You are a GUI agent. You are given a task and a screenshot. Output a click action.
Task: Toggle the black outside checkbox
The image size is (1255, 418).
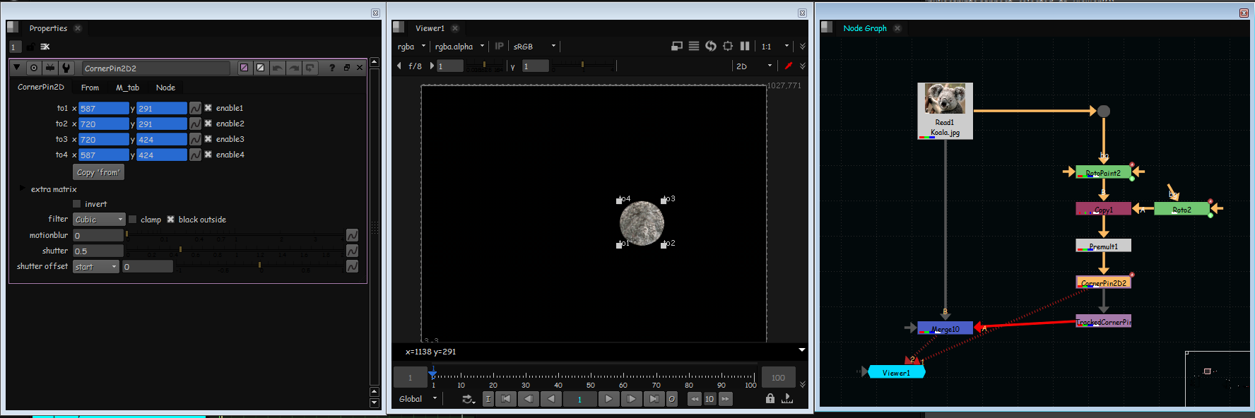coord(170,220)
